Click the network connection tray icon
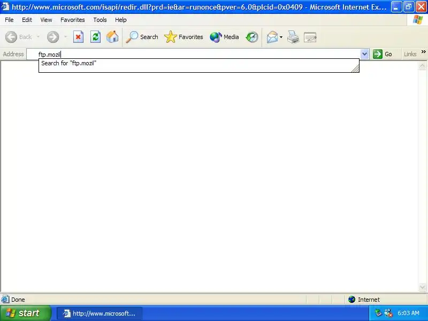 pos(388,313)
